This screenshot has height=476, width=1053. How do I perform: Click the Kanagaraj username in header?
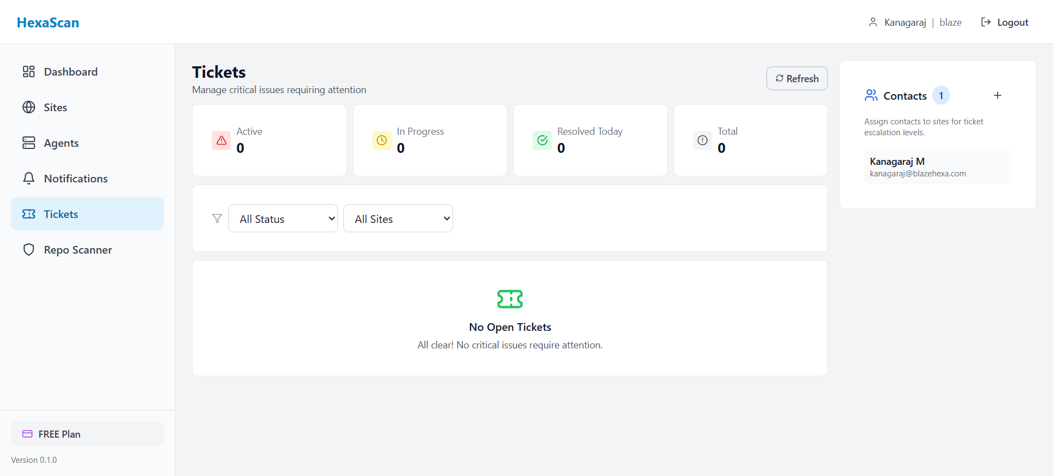pyautogui.click(x=905, y=22)
